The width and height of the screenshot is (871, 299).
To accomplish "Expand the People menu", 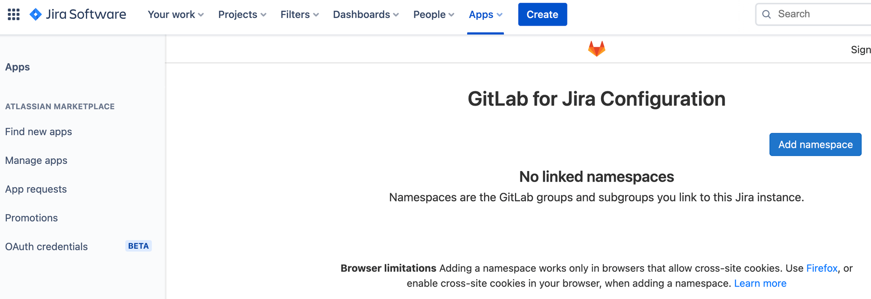I will (x=433, y=15).
